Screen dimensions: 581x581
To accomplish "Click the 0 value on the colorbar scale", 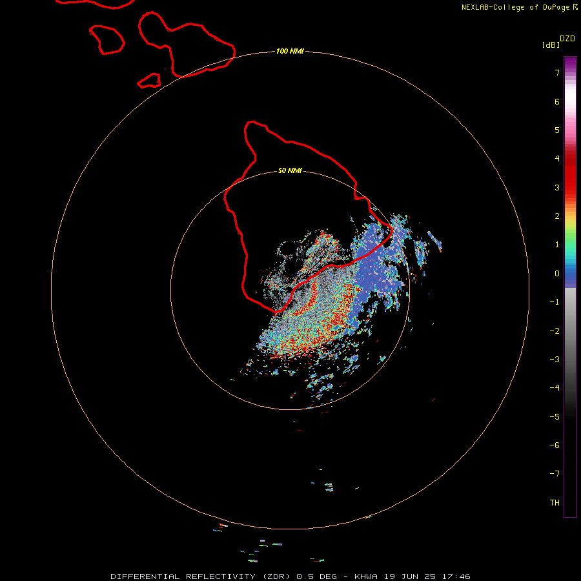I will point(557,274).
